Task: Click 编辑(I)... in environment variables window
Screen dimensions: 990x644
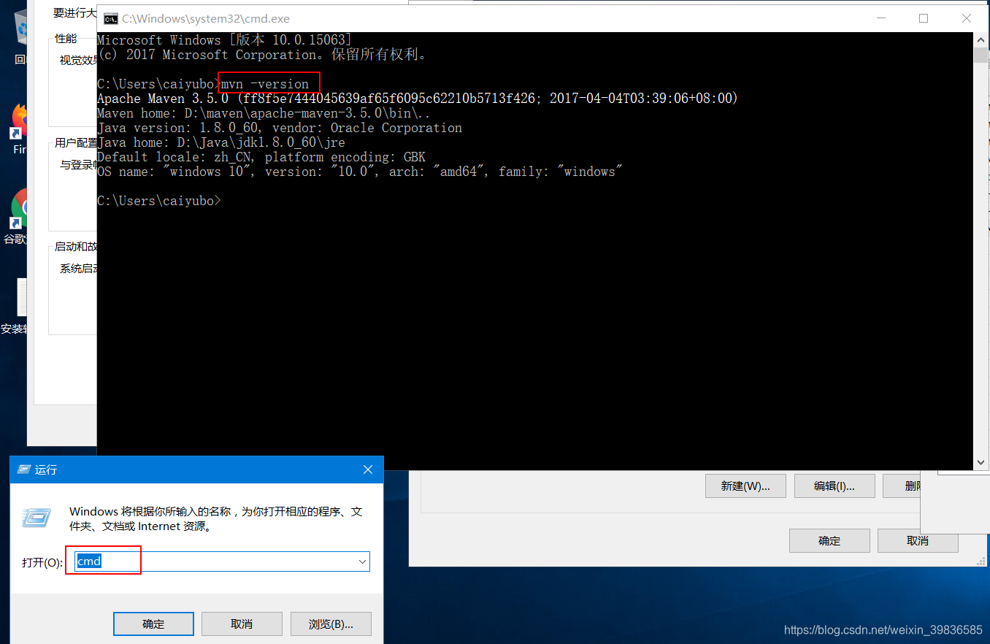Action: (834, 486)
